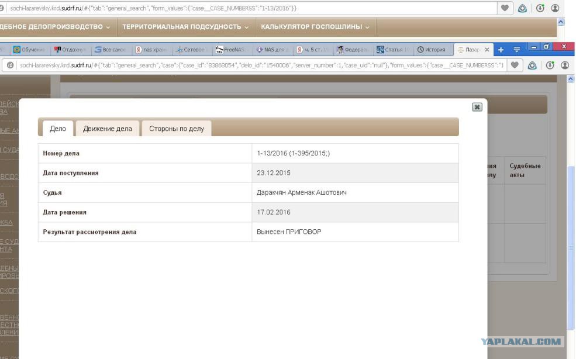The width and height of the screenshot is (576, 359).
Task: Open the Калькулятор госпошлины menu
Action: click(315, 27)
